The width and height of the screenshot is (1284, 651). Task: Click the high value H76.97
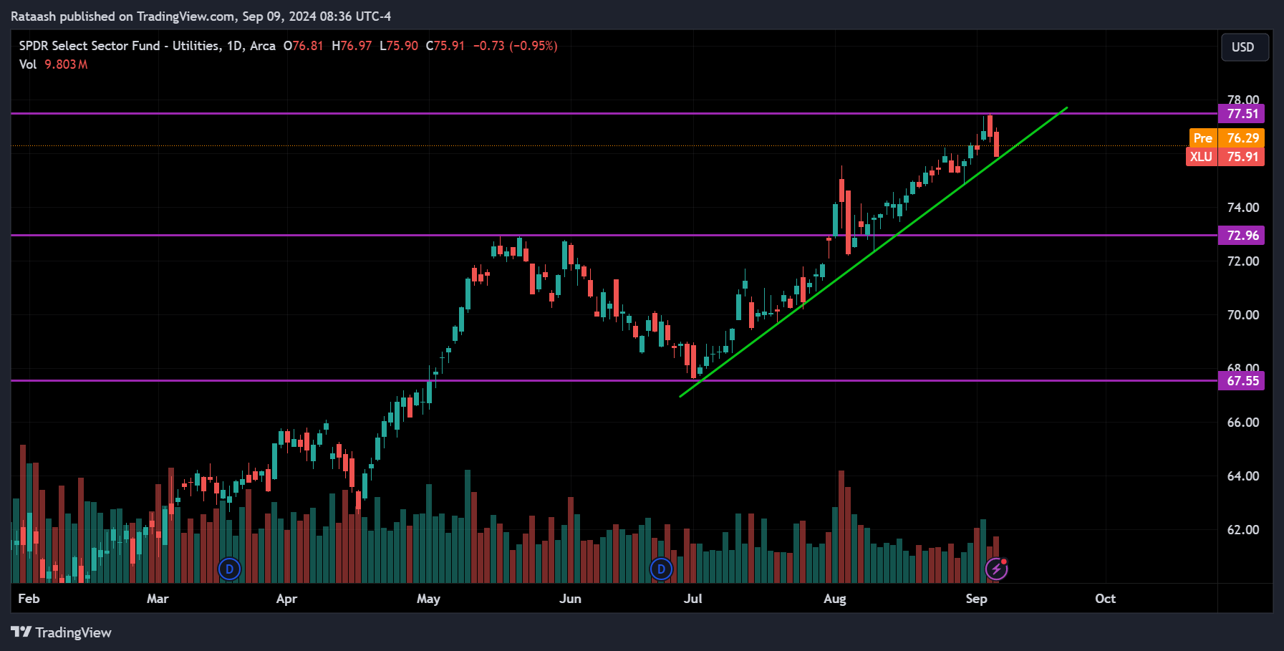coord(352,46)
